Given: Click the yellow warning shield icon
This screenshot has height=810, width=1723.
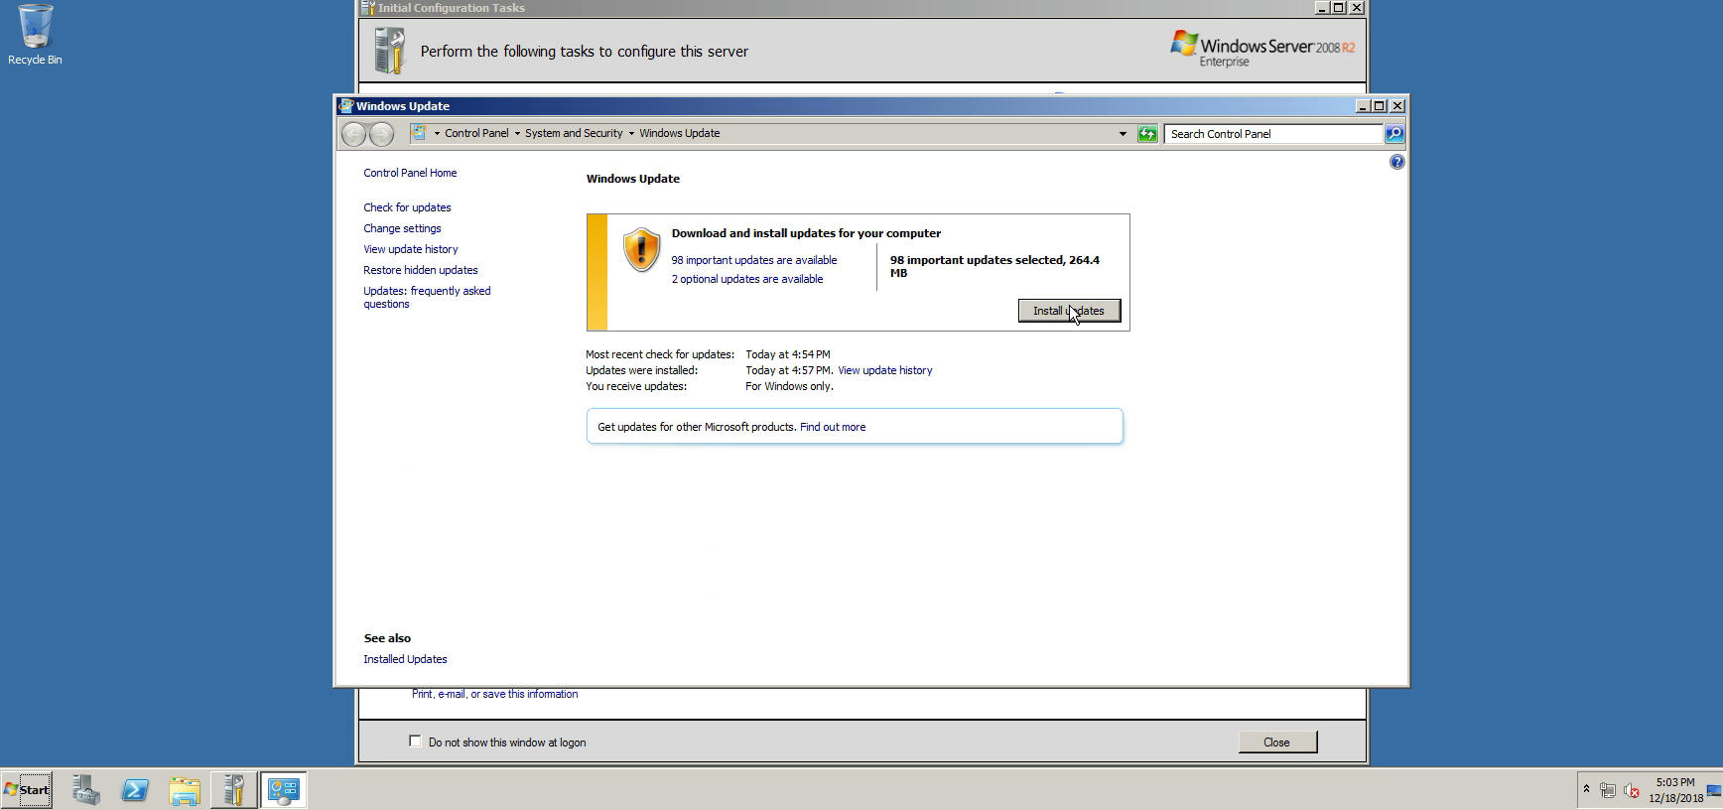Looking at the screenshot, I should point(641,249).
